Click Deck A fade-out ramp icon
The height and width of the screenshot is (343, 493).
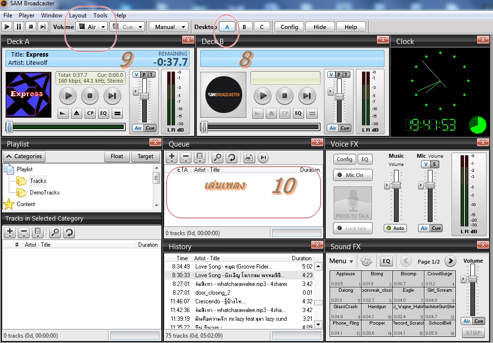tap(63, 113)
